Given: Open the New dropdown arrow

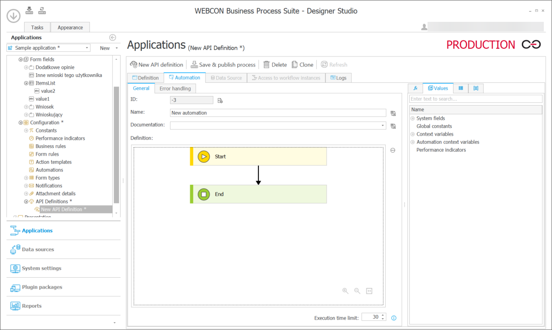Looking at the screenshot, I should [117, 48].
